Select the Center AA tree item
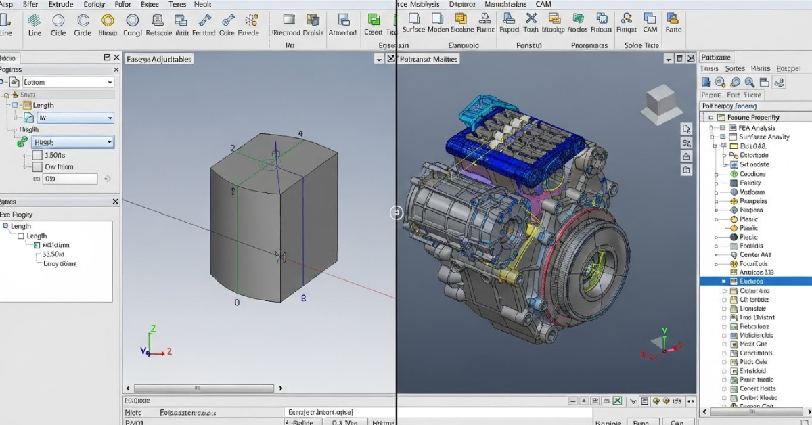This screenshot has width=812, height=425. (x=756, y=255)
